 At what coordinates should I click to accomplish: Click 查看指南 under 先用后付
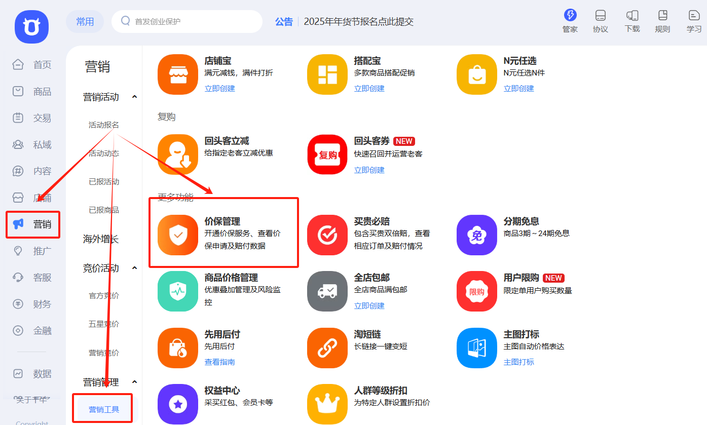[219, 362]
